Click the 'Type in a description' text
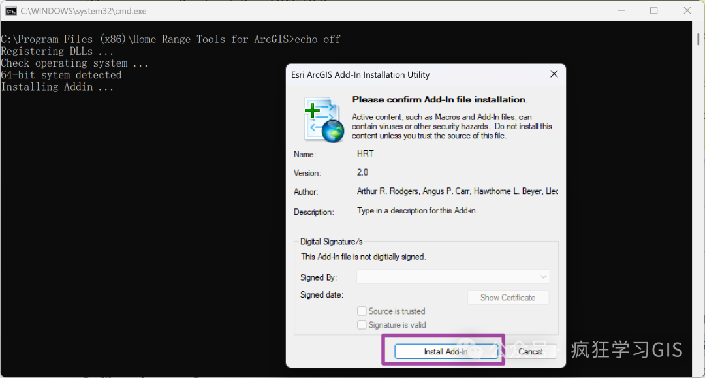705x378 pixels. [x=417, y=210]
